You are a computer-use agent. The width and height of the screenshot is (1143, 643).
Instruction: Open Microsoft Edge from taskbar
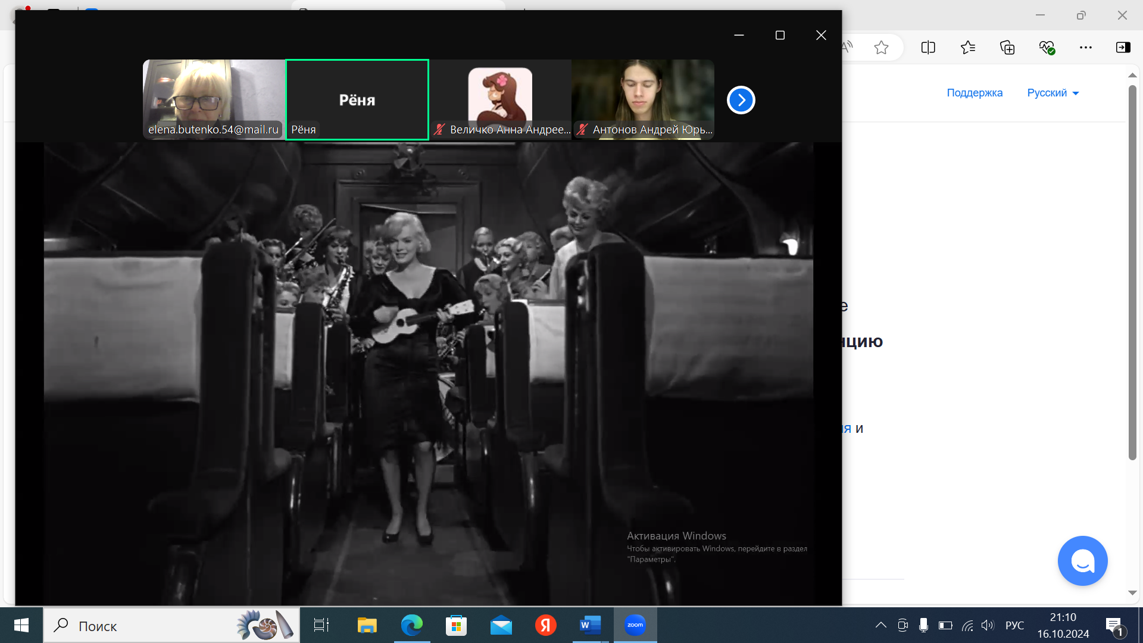pos(412,625)
